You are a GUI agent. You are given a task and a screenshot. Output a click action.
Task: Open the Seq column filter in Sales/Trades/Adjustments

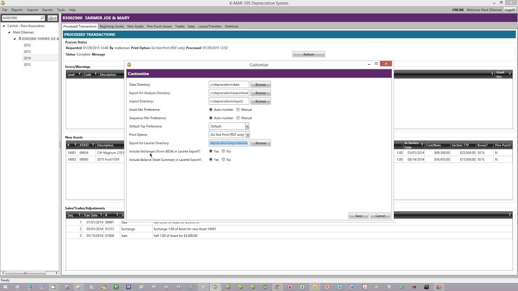pyautogui.click(x=79, y=215)
